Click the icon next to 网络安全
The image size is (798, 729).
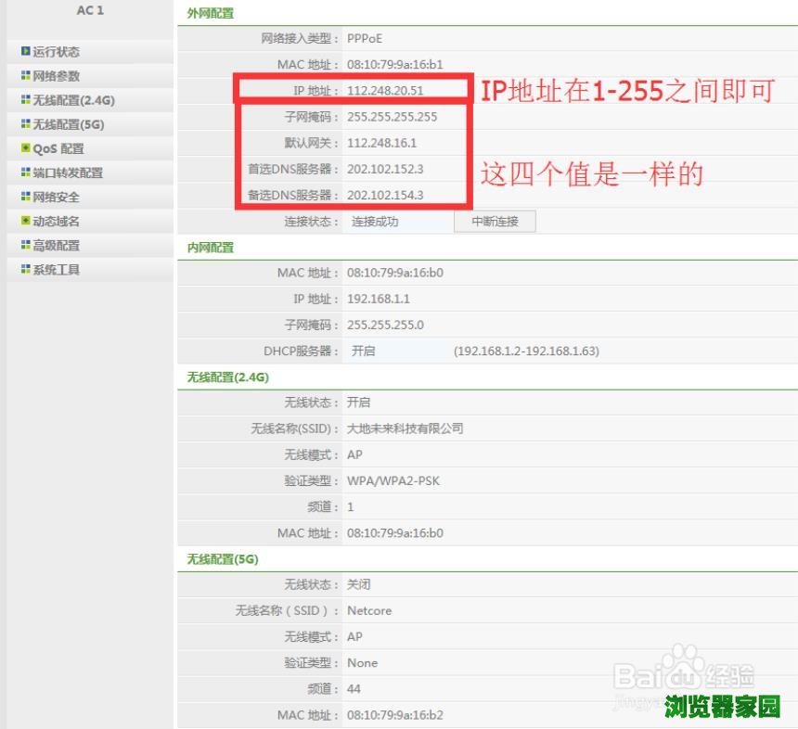(26, 197)
